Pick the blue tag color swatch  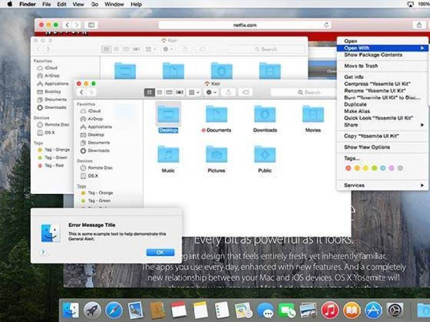(383, 168)
